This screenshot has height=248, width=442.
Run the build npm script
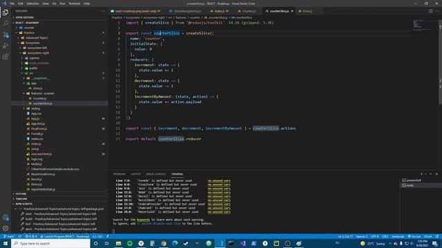[x=61, y=219]
